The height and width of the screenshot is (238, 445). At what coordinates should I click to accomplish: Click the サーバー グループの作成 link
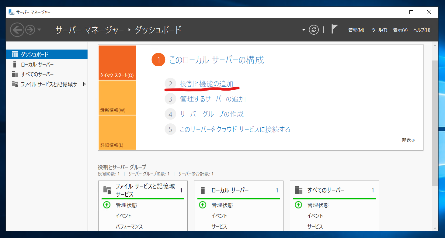(x=212, y=114)
